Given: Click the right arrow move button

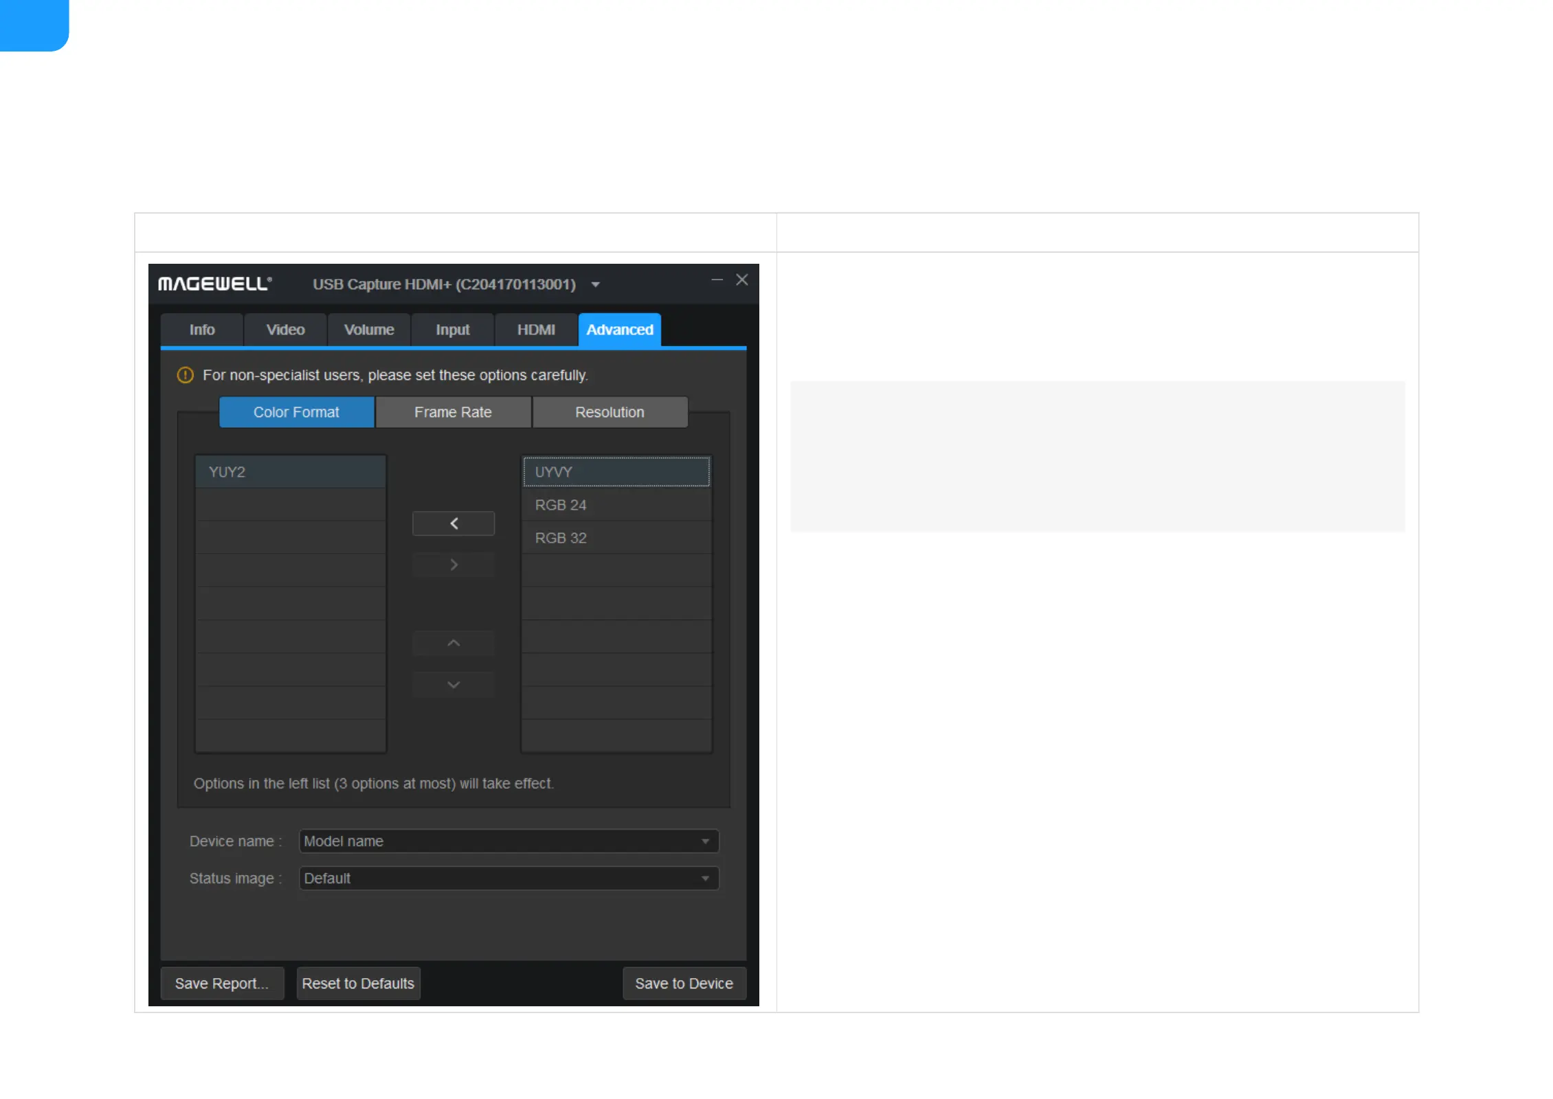Looking at the screenshot, I should [x=453, y=565].
